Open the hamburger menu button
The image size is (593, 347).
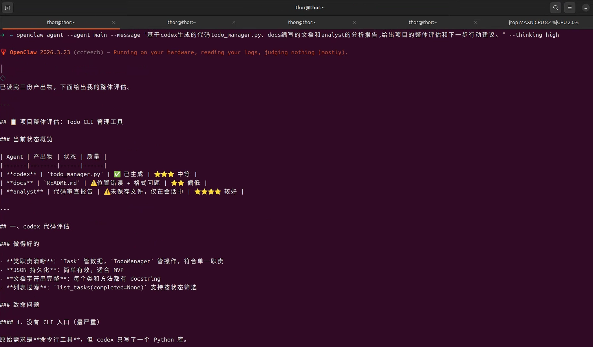click(570, 8)
